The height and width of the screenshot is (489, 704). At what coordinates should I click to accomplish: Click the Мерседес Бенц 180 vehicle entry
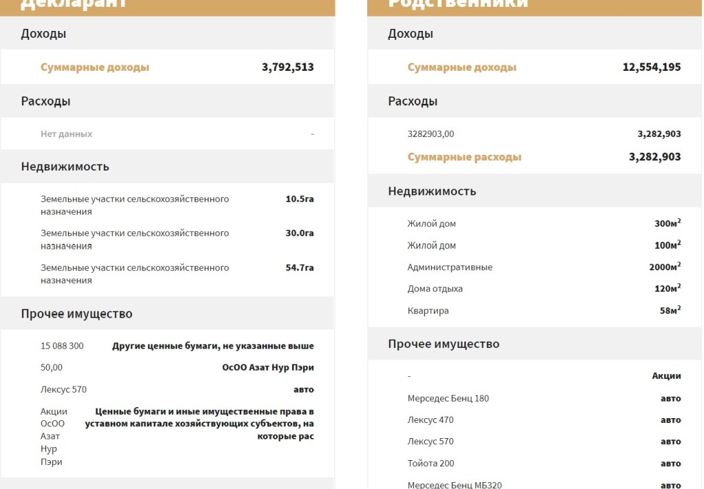[x=448, y=398]
